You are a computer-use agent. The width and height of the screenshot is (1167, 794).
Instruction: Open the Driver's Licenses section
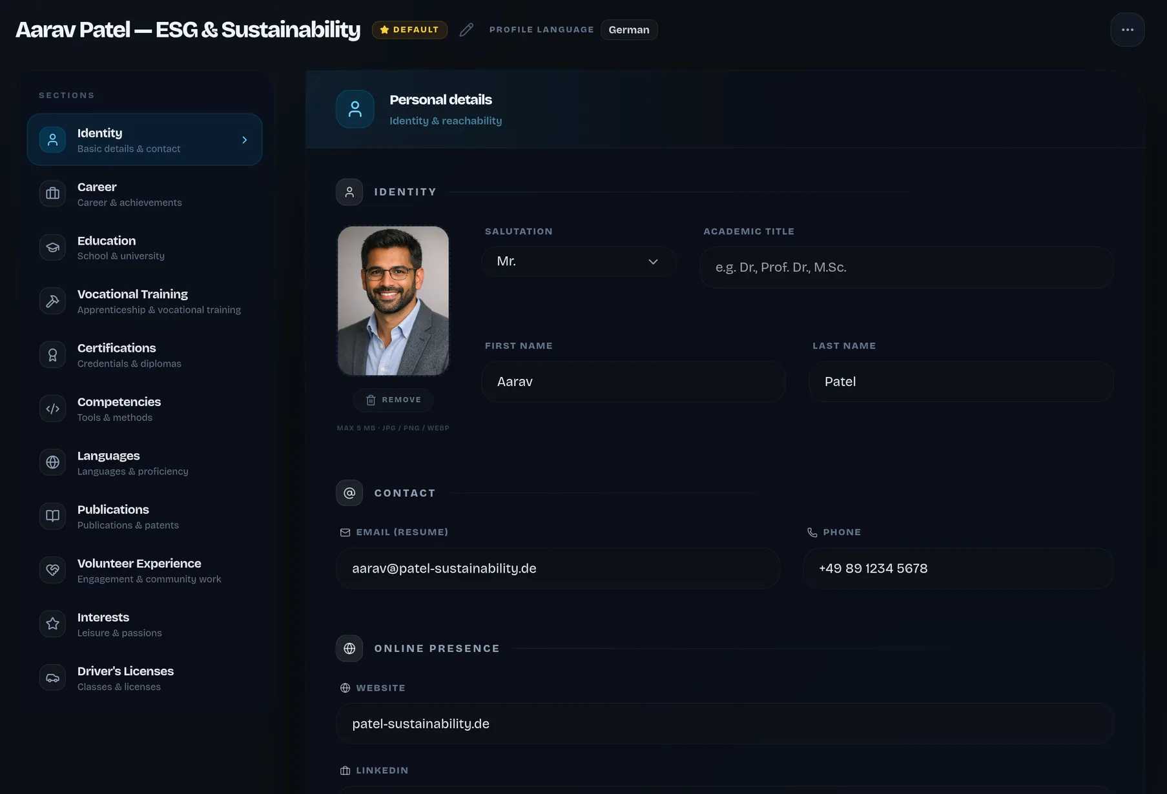[x=145, y=678]
